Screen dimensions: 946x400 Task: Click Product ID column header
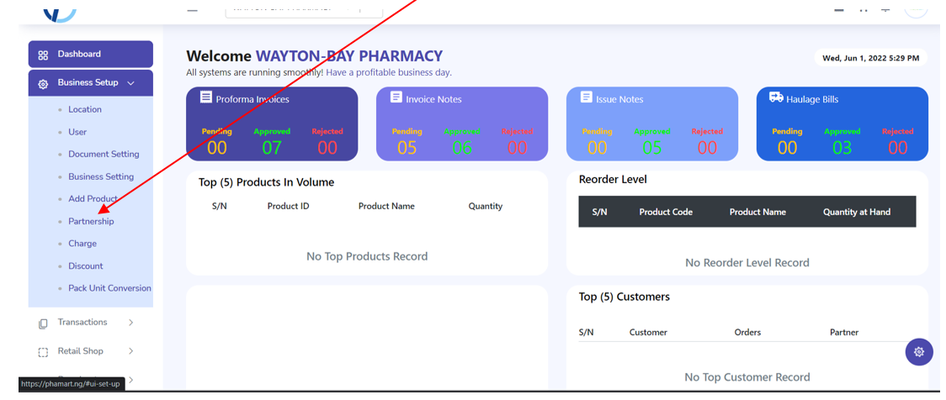pyautogui.click(x=289, y=206)
